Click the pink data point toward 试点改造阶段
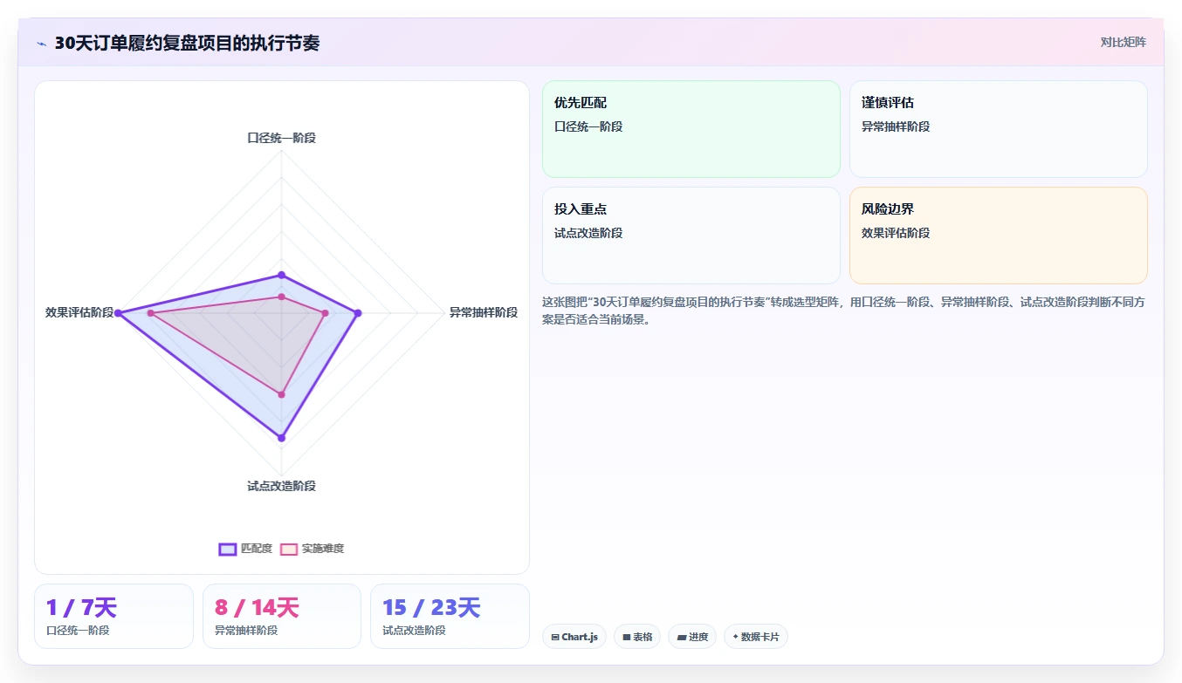Screen dimensions: 1182x683 coord(281,395)
